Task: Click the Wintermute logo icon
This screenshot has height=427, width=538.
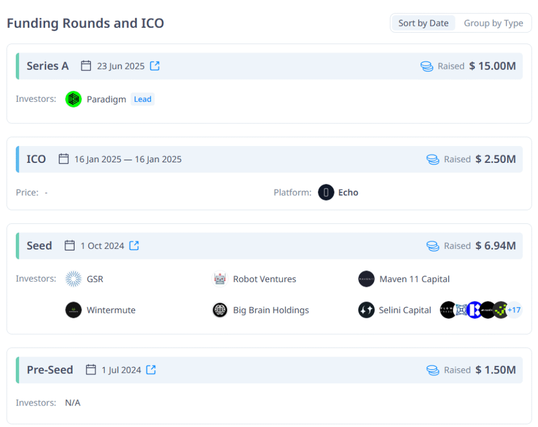Action: coord(74,310)
